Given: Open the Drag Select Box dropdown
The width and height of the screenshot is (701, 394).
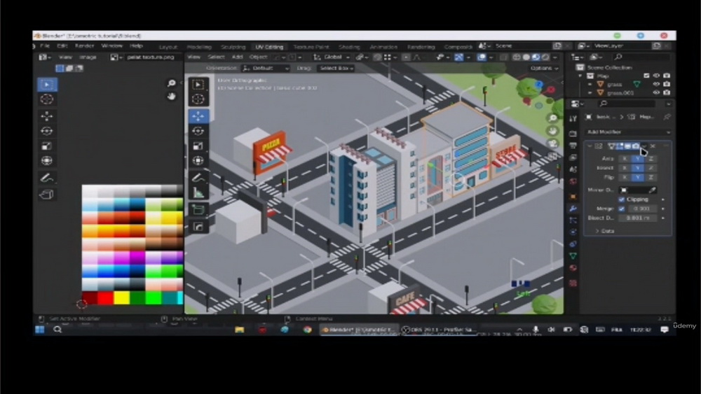Looking at the screenshot, I should [336, 69].
